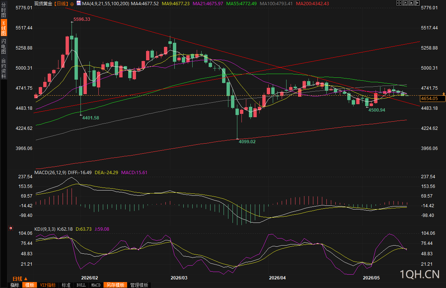Open the 合约资料 side tab

3,68
